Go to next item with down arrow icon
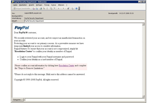This screenshot has width=157, height=103. tap(63, 8)
